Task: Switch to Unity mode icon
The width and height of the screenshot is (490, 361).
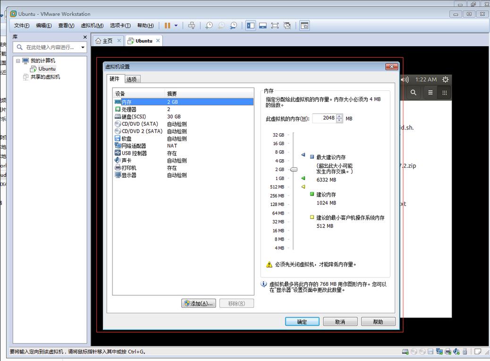Action: click(x=287, y=26)
